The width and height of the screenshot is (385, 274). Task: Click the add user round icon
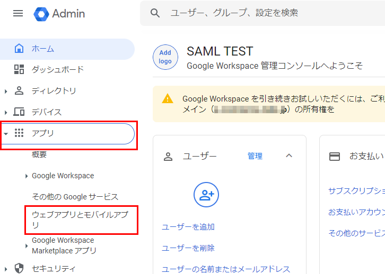pyautogui.click(x=206, y=195)
